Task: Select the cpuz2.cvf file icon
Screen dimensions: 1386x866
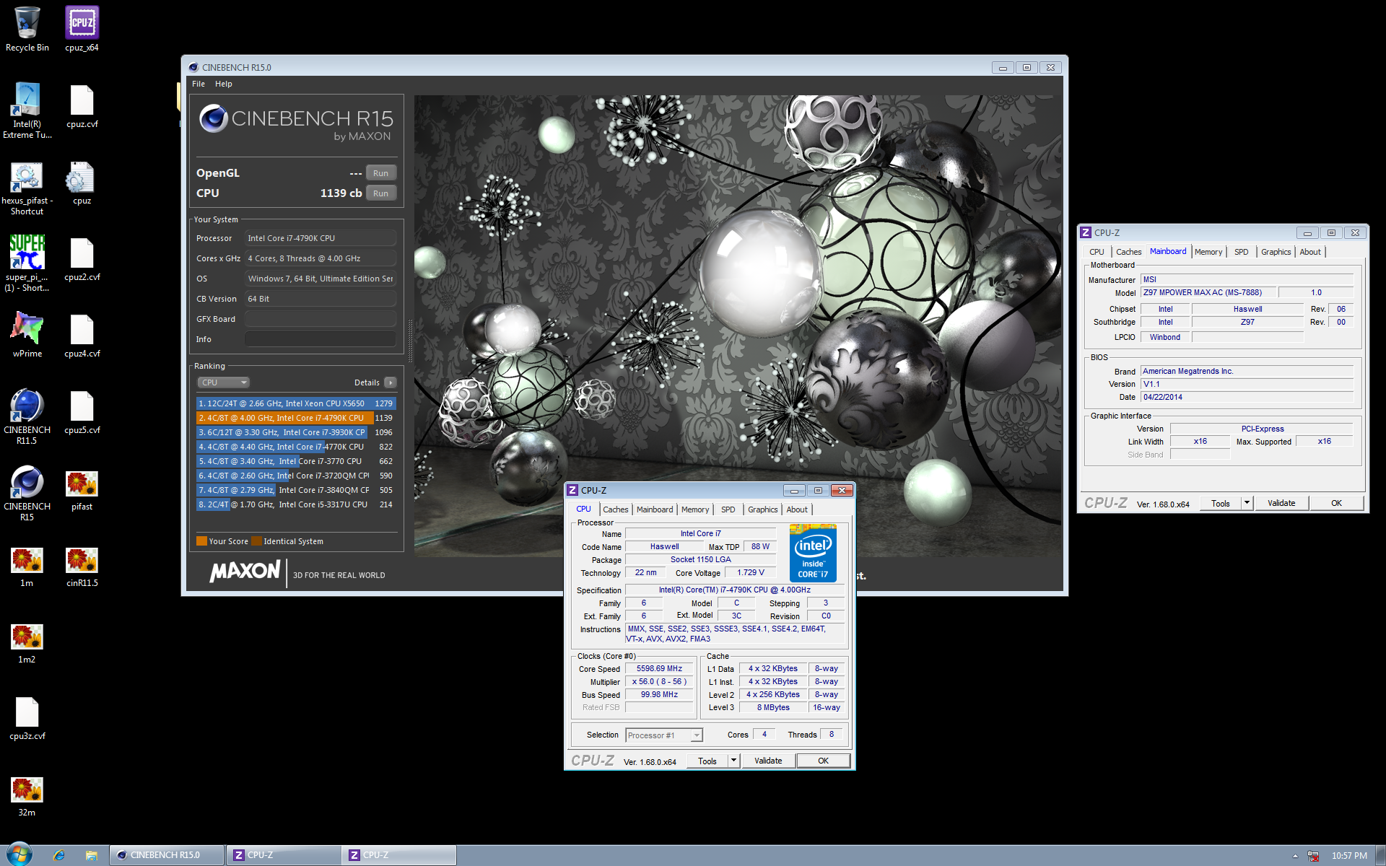Action: click(x=82, y=258)
